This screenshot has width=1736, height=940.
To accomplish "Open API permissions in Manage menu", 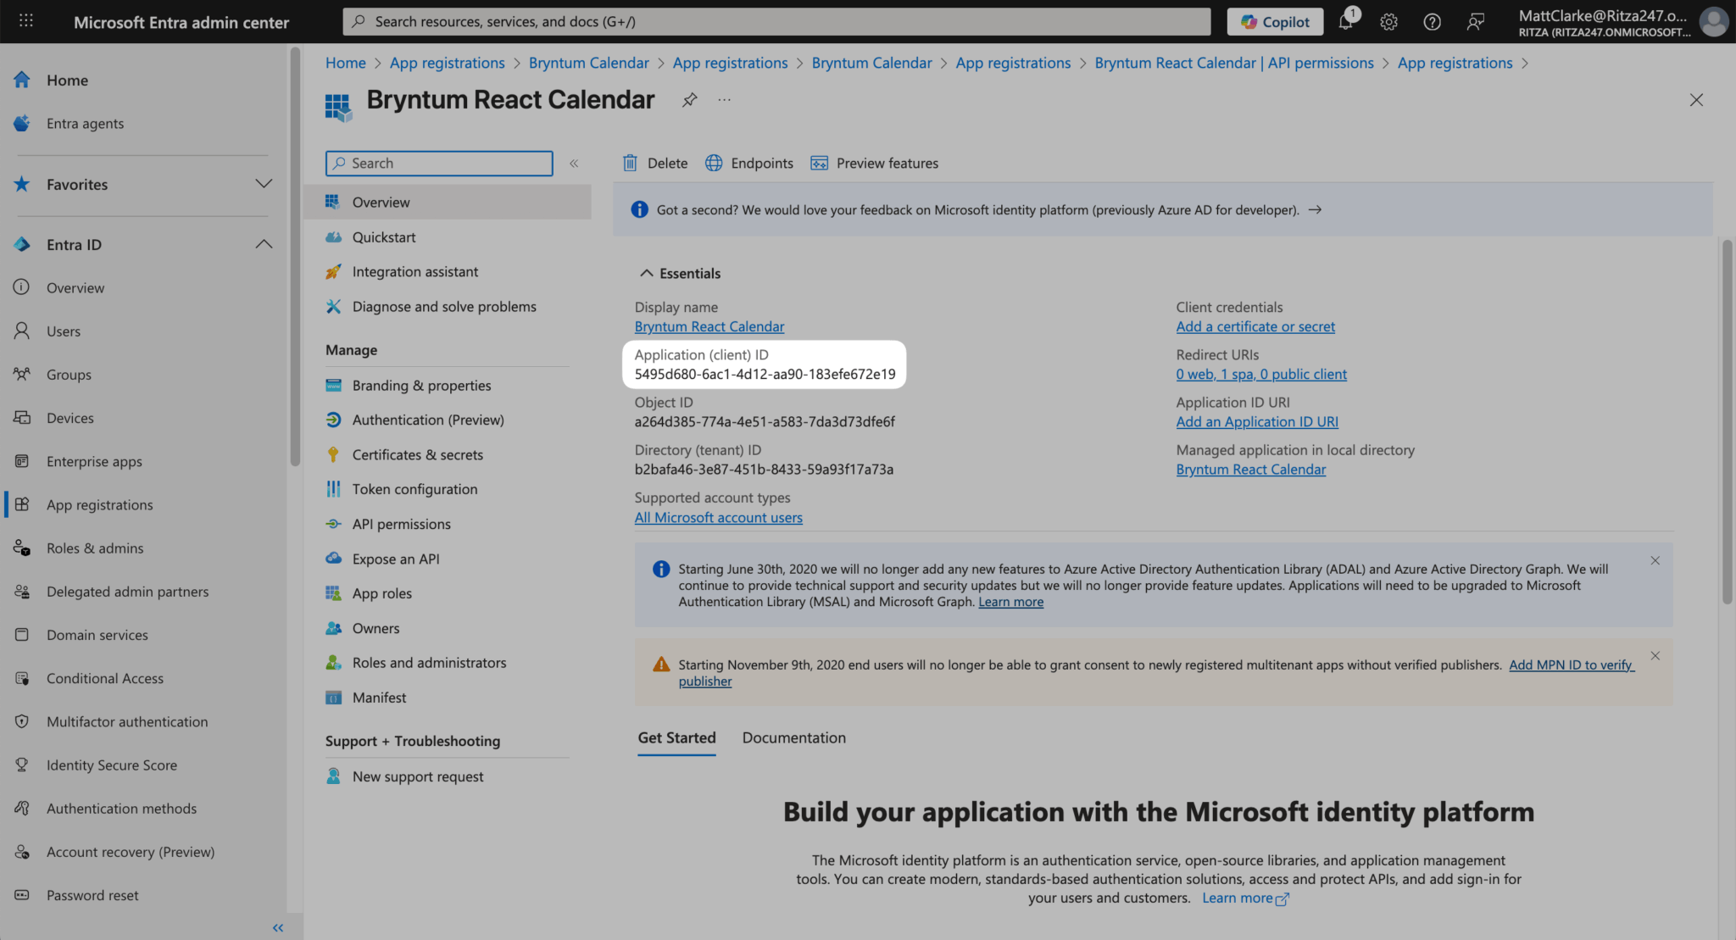I will [x=401, y=524].
